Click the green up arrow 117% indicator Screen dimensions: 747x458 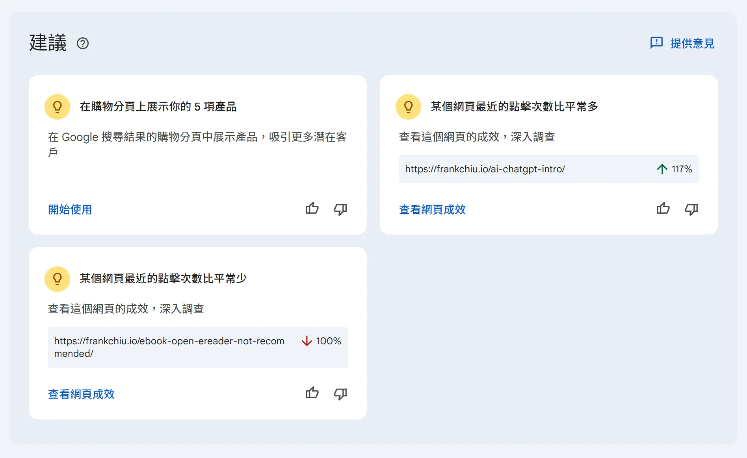pyautogui.click(x=675, y=169)
